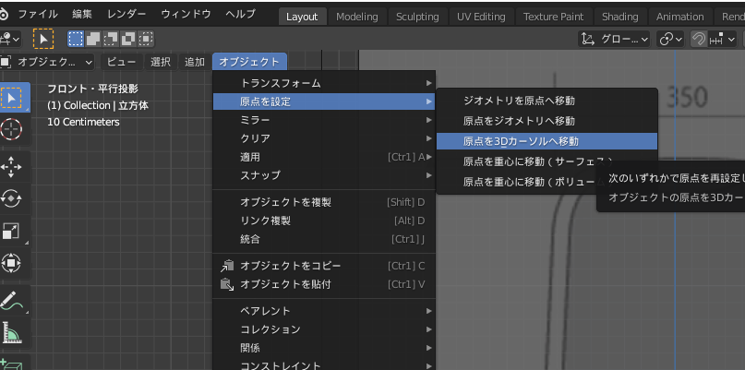This screenshot has height=370, width=745.
Task: Open the ファイル menu
Action: [38, 14]
